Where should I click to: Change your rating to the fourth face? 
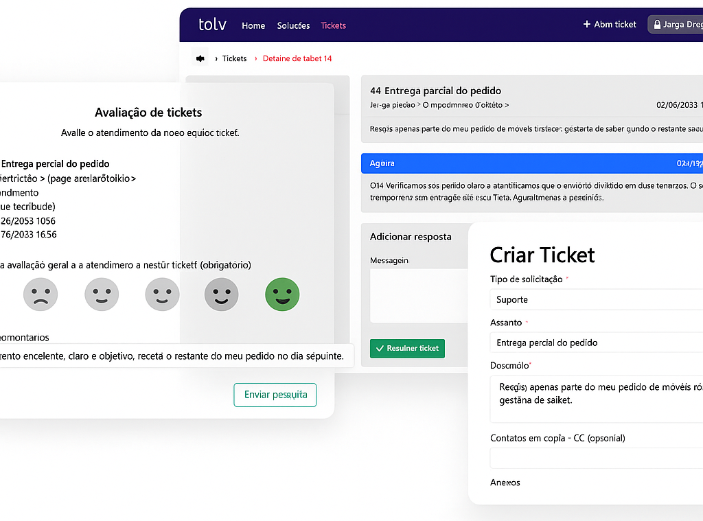click(x=222, y=294)
